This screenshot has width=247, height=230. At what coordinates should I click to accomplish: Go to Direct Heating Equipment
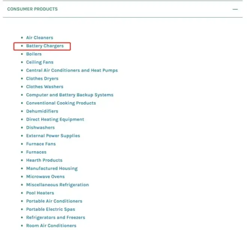pos(55,120)
